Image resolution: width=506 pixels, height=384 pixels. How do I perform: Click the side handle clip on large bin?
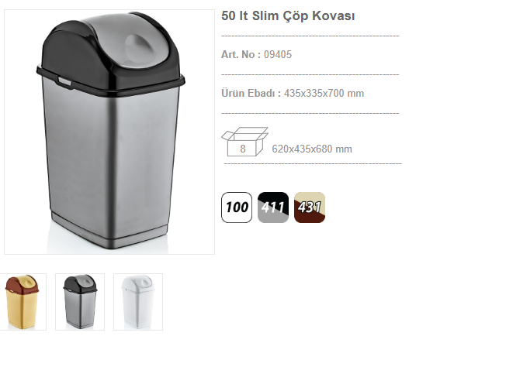click(64, 81)
